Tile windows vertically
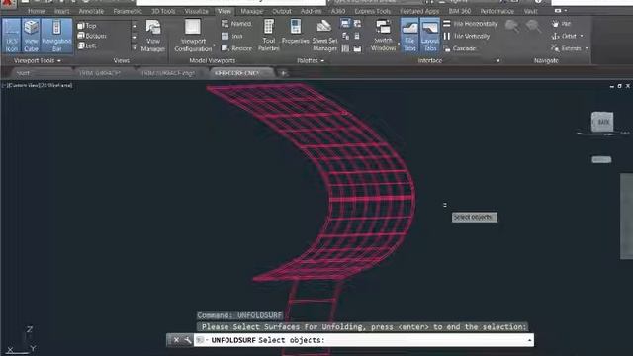 click(x=467, y=36)
